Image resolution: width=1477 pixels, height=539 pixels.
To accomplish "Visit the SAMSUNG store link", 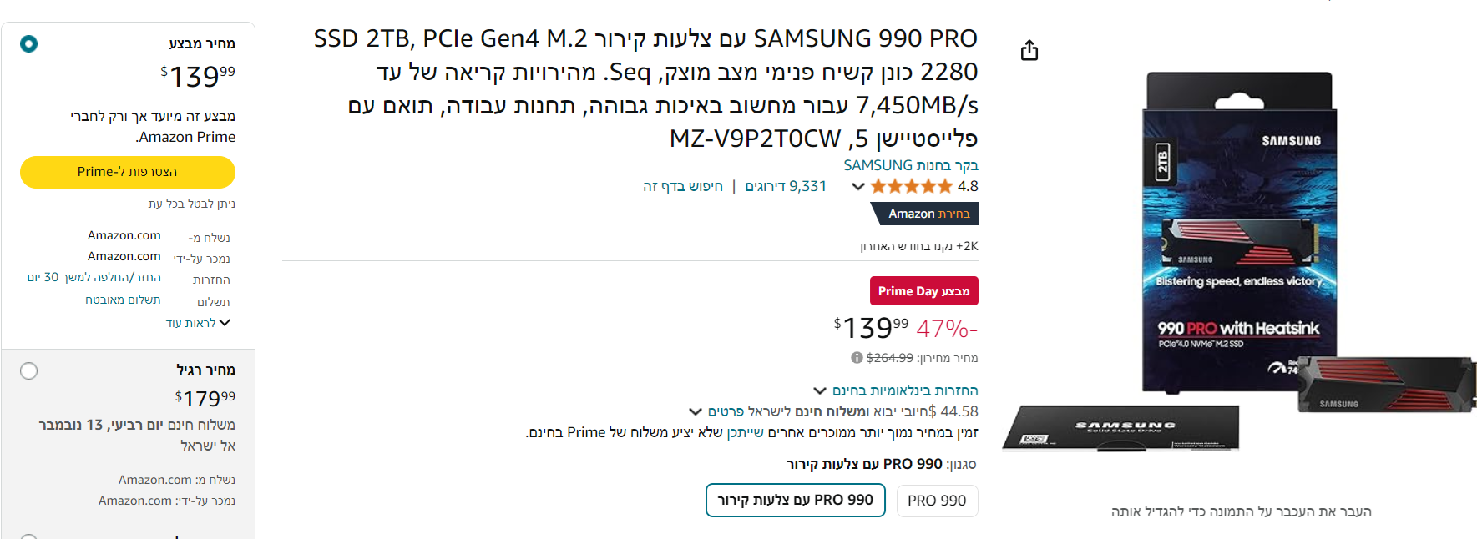I will (910, 165).
